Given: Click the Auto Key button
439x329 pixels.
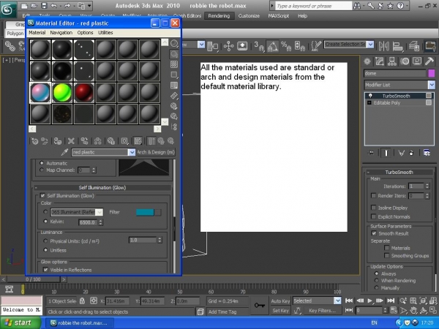Looking at the screenshot, I should [x=280, y=301].
